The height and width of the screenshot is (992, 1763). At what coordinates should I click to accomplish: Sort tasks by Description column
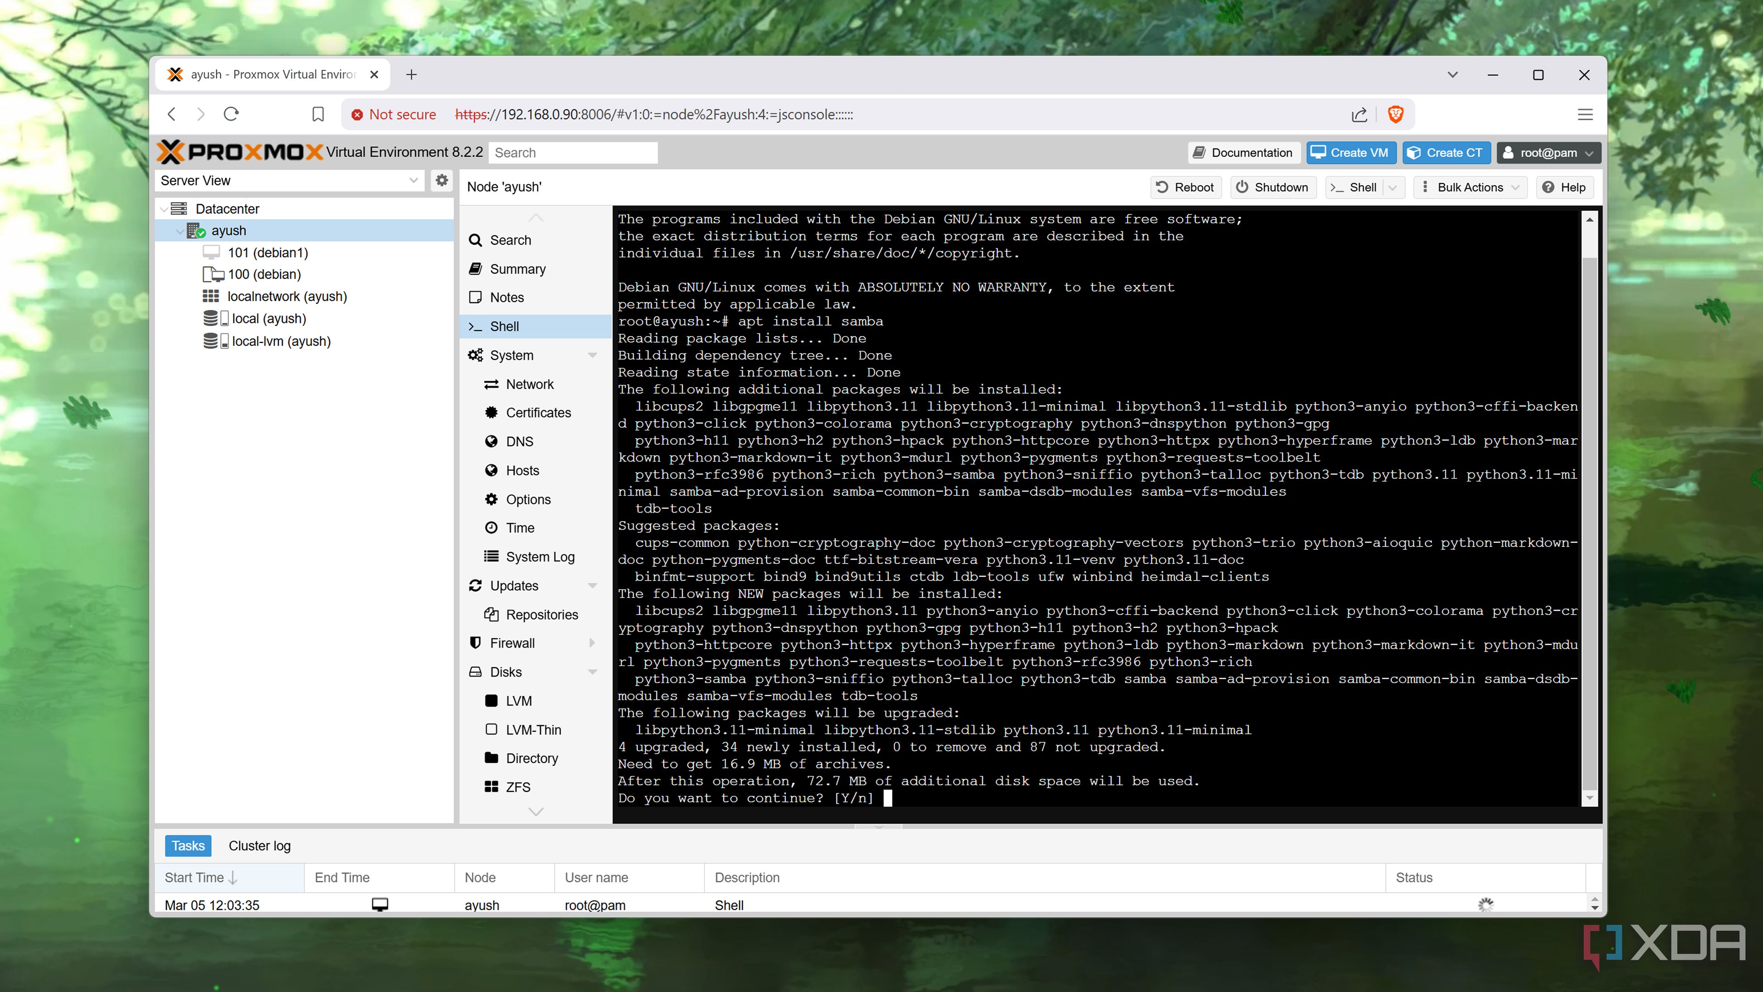click(1044, 878)
